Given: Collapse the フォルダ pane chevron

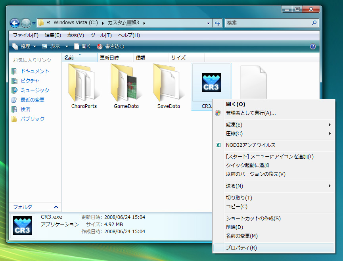Looking at the screenshot, I should (x=56, y=207).
